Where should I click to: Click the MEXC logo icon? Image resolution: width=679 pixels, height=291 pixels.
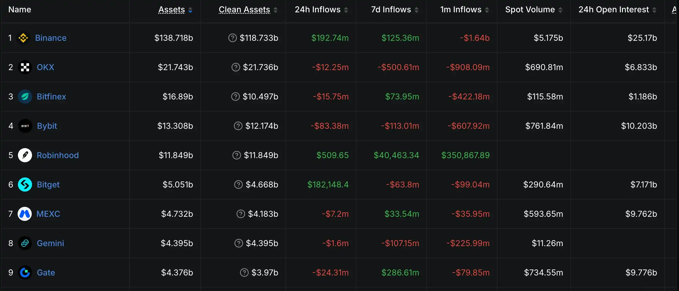25,214
